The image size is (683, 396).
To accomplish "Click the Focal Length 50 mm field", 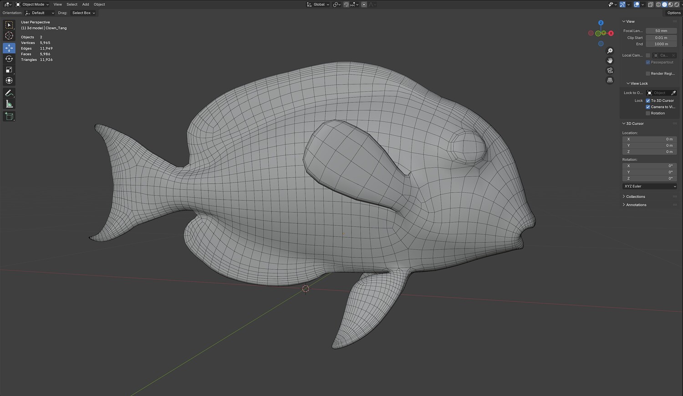I will click(x=661, y=31).
